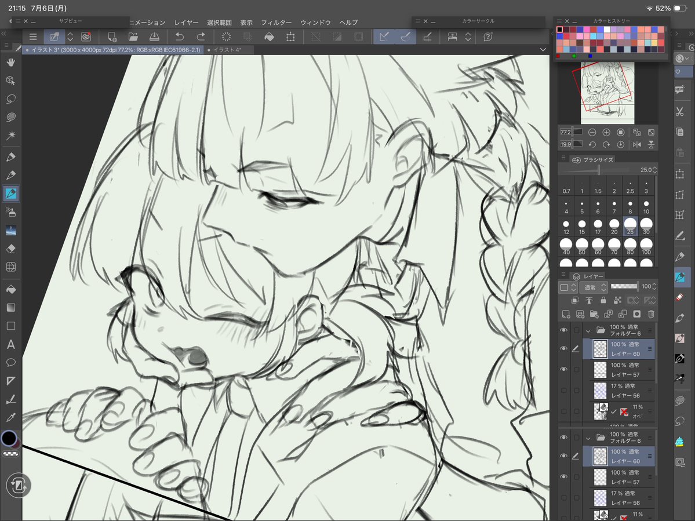Select the Figure rectangle tool

pyautogui.click(x=10, y=326)
